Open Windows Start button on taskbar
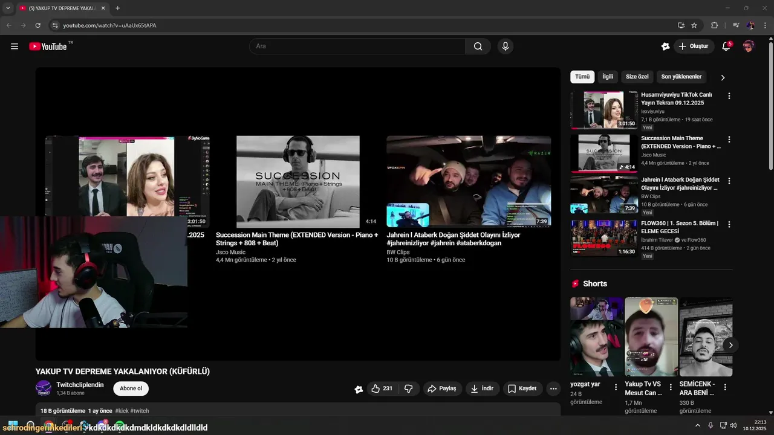Image resolution: width=774 pixels, height=435 pixels. coord(12,425)
